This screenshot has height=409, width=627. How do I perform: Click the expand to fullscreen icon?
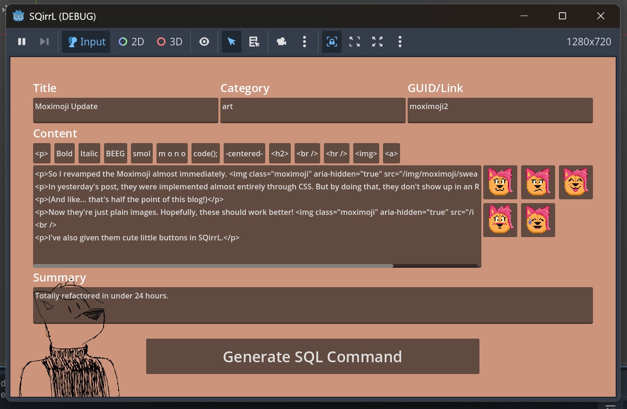(377, 42)
